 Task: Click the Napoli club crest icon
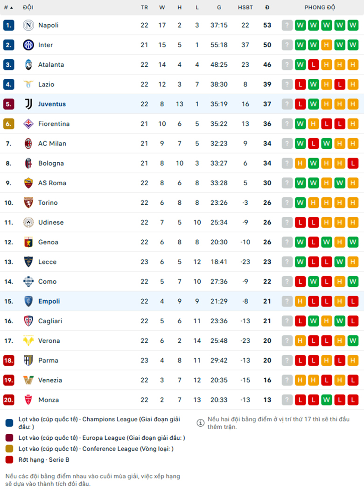coord(28,25)
